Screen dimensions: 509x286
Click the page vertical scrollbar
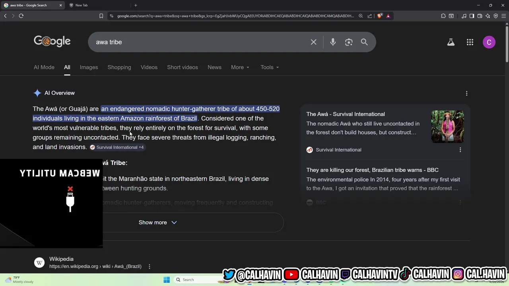tap(507, 44)
